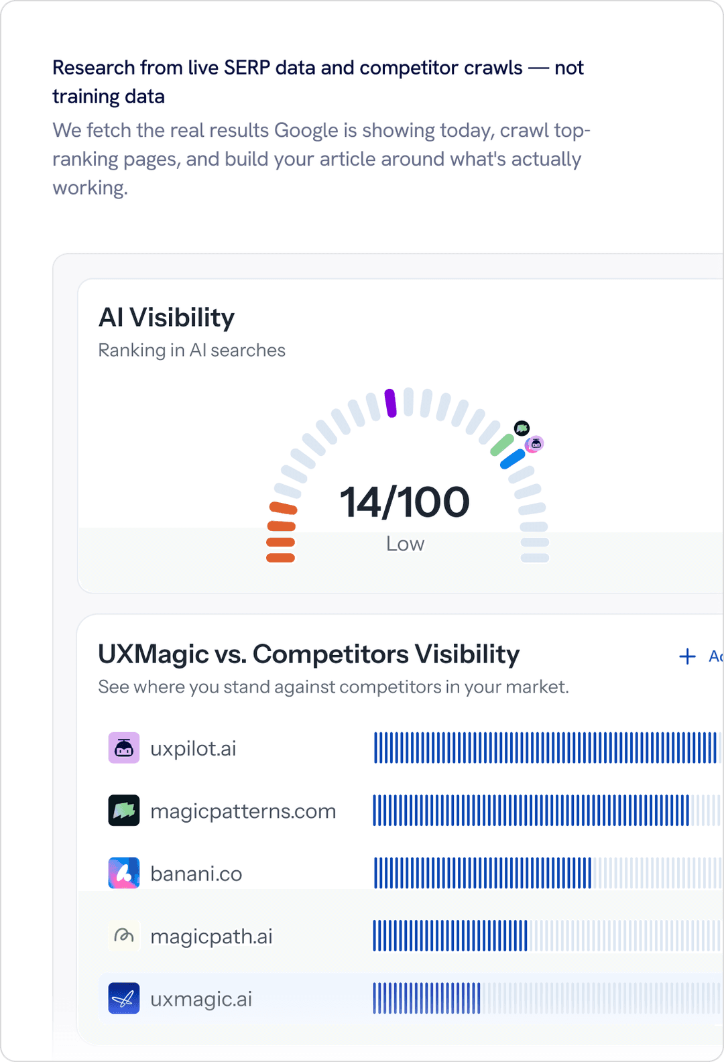Select the magicpath.ai competitor name
724x1062 pixels.
[x=211, y=937]
